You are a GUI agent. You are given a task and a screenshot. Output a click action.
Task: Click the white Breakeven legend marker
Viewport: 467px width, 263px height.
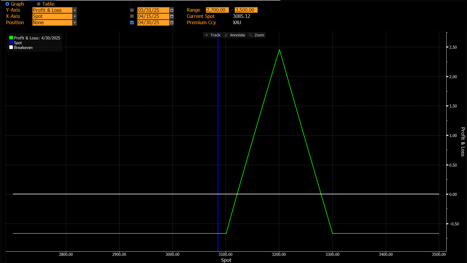[11, 47]
